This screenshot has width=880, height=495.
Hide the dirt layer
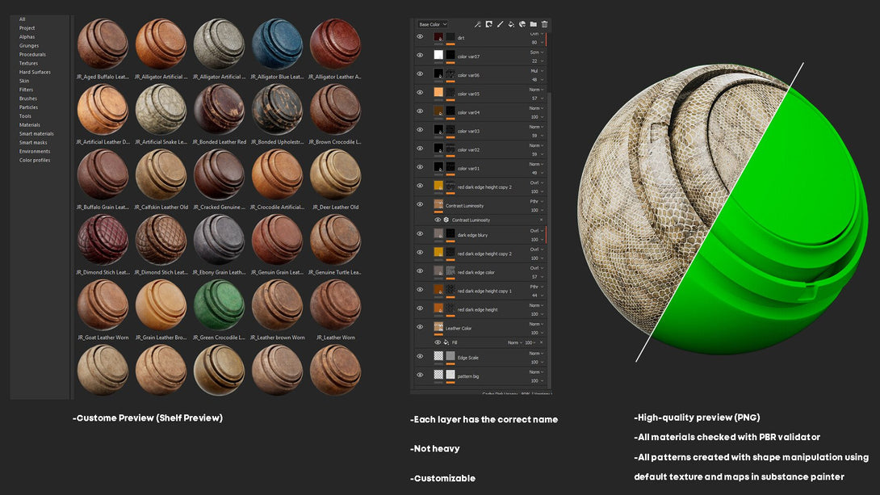[420, 36]
